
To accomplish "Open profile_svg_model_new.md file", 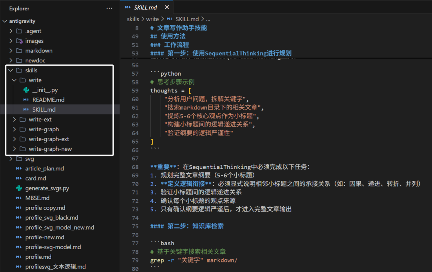I will (x=60, y=227).
